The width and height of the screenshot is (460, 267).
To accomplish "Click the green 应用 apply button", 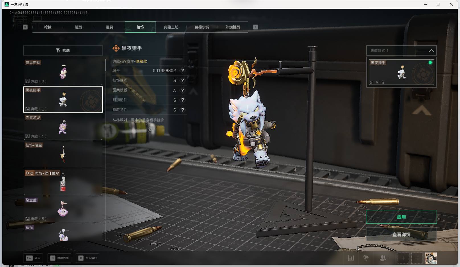I will tap(401, 217).
